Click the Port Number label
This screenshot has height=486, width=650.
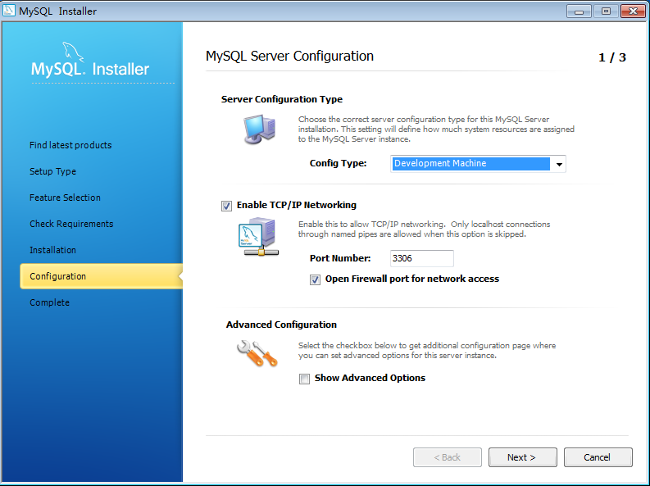click(340, 258)
